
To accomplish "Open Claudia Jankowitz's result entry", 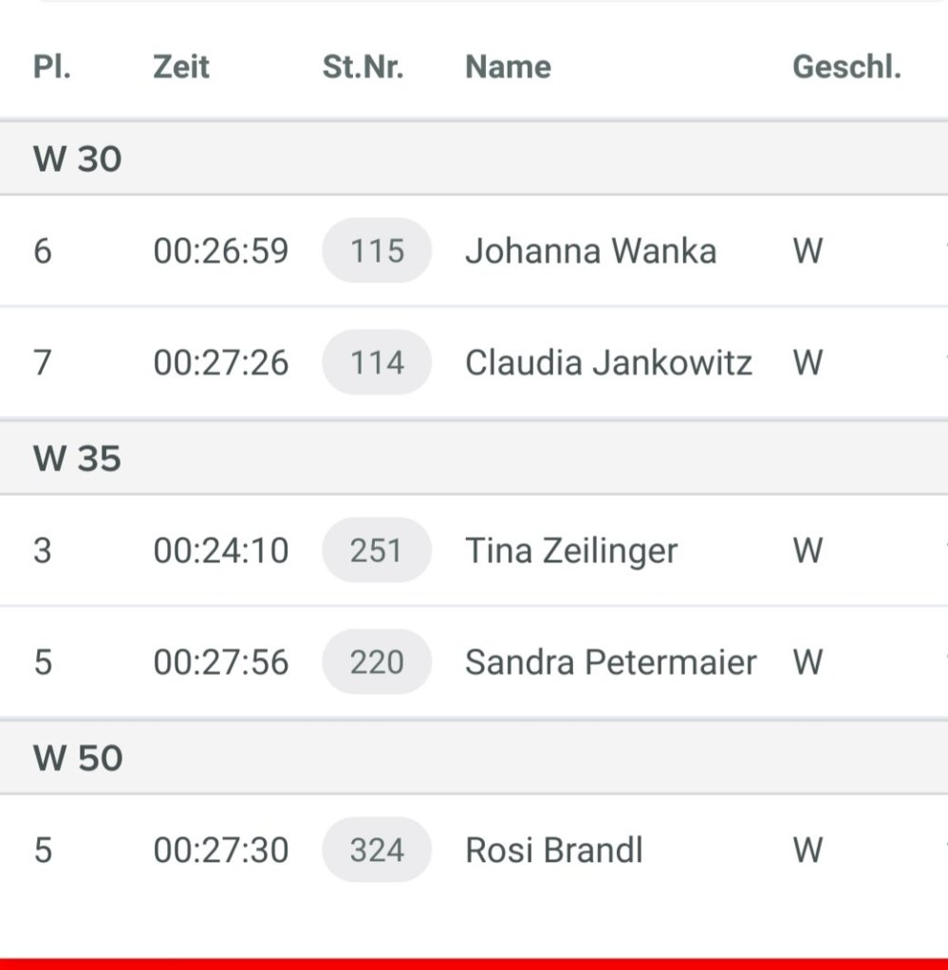I will pyautogui.click(x=608, y=362).
